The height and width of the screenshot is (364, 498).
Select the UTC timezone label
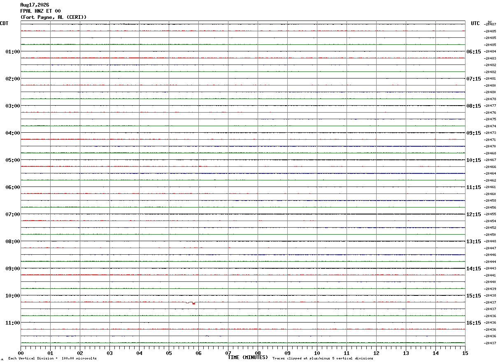[x=475, y=23]
